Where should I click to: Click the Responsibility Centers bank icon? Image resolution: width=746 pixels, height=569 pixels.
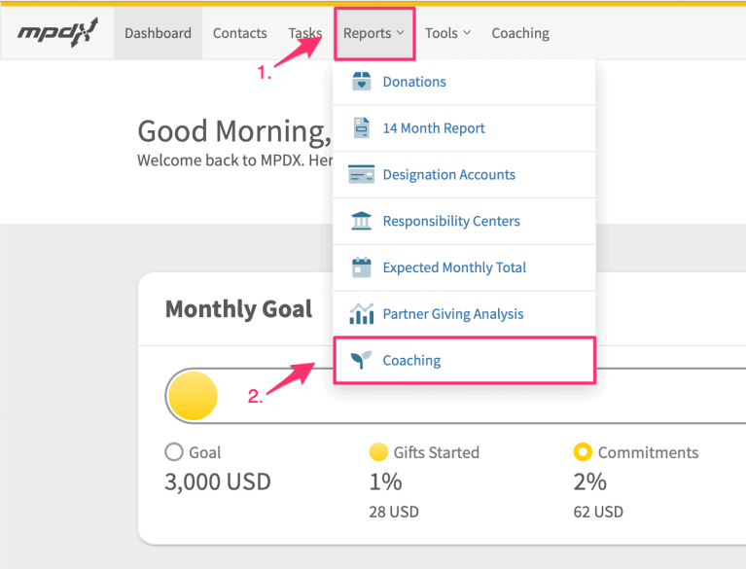click(x=362, y=221)
